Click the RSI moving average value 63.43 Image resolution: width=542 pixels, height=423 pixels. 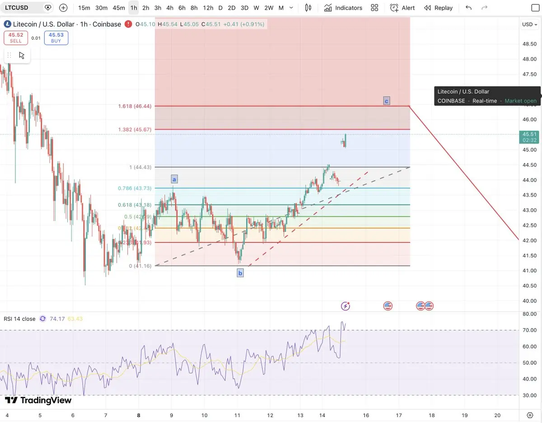[x=75, y=319]
